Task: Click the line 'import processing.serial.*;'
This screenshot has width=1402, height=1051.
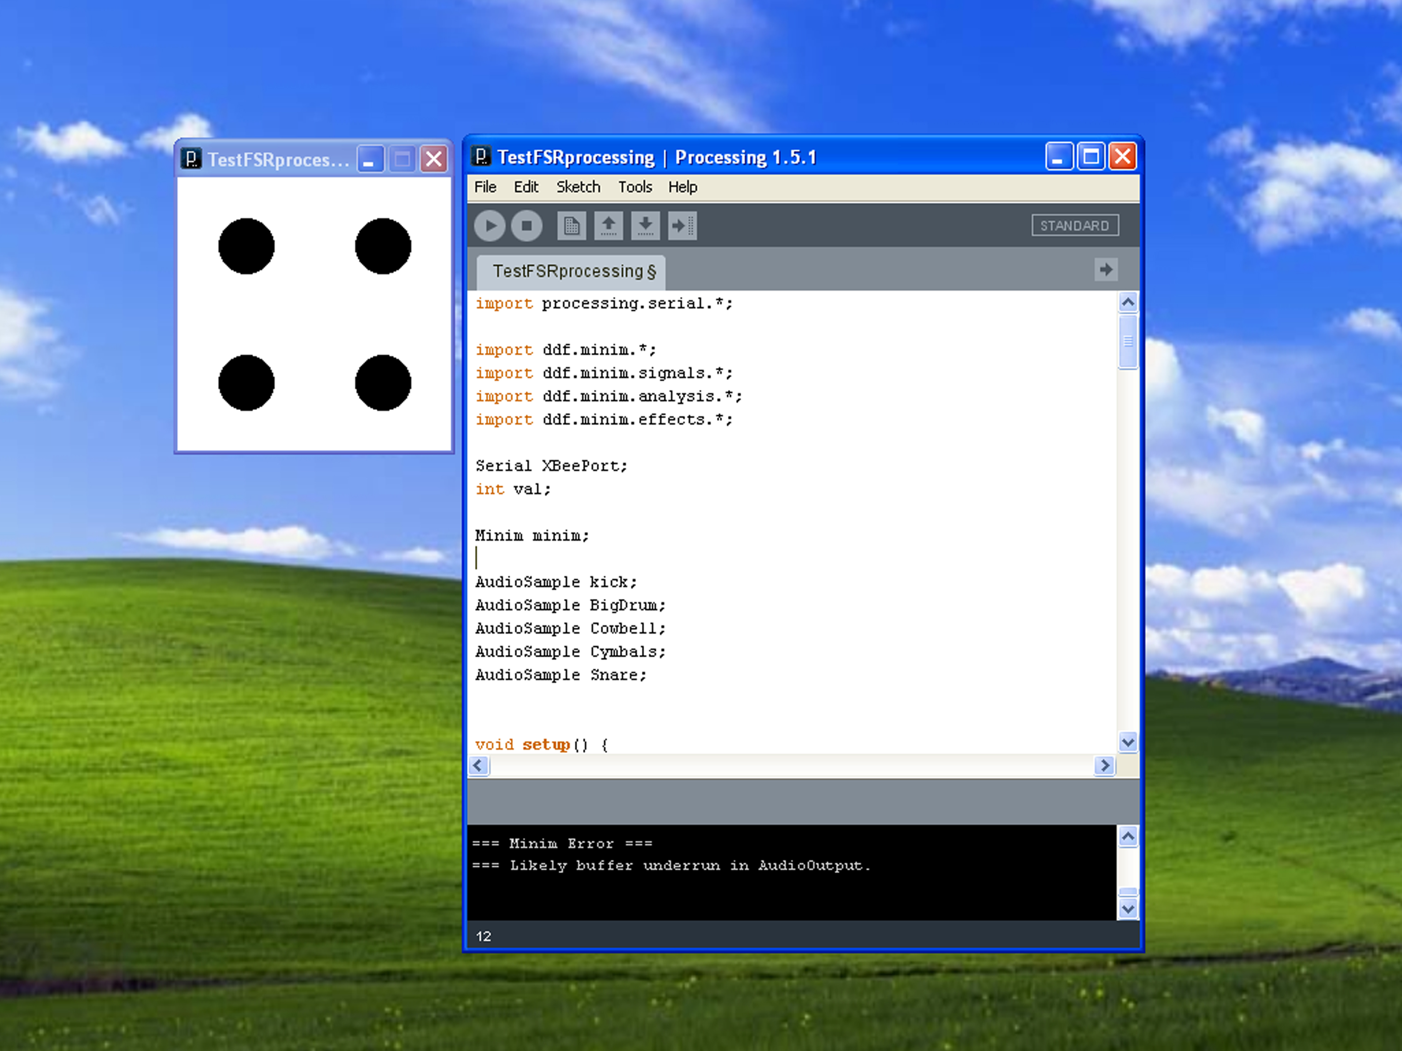Action: pyautogui.click(x=604, y=303)
